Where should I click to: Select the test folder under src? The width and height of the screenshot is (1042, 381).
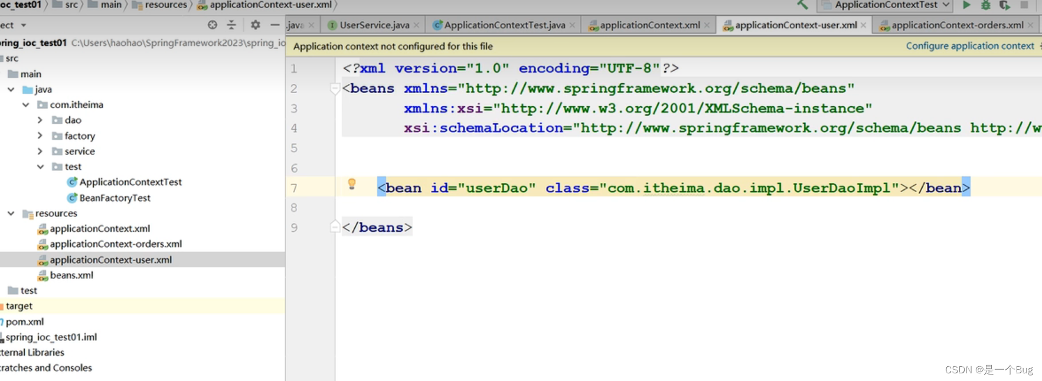[x=28, y=290]
